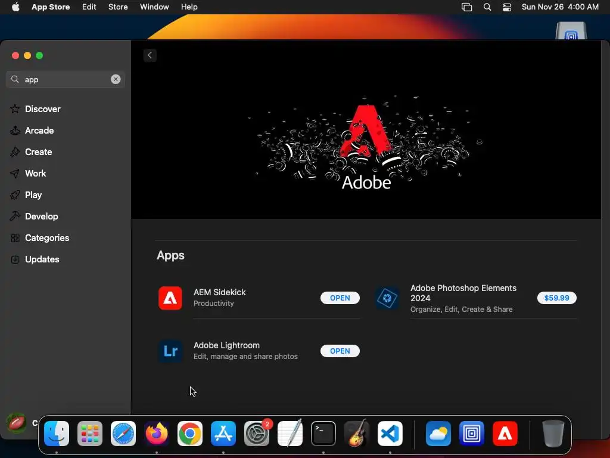
Task: Click the Adobe Lightroom title text
Action: pyautogui.click(x=226, y=345)
